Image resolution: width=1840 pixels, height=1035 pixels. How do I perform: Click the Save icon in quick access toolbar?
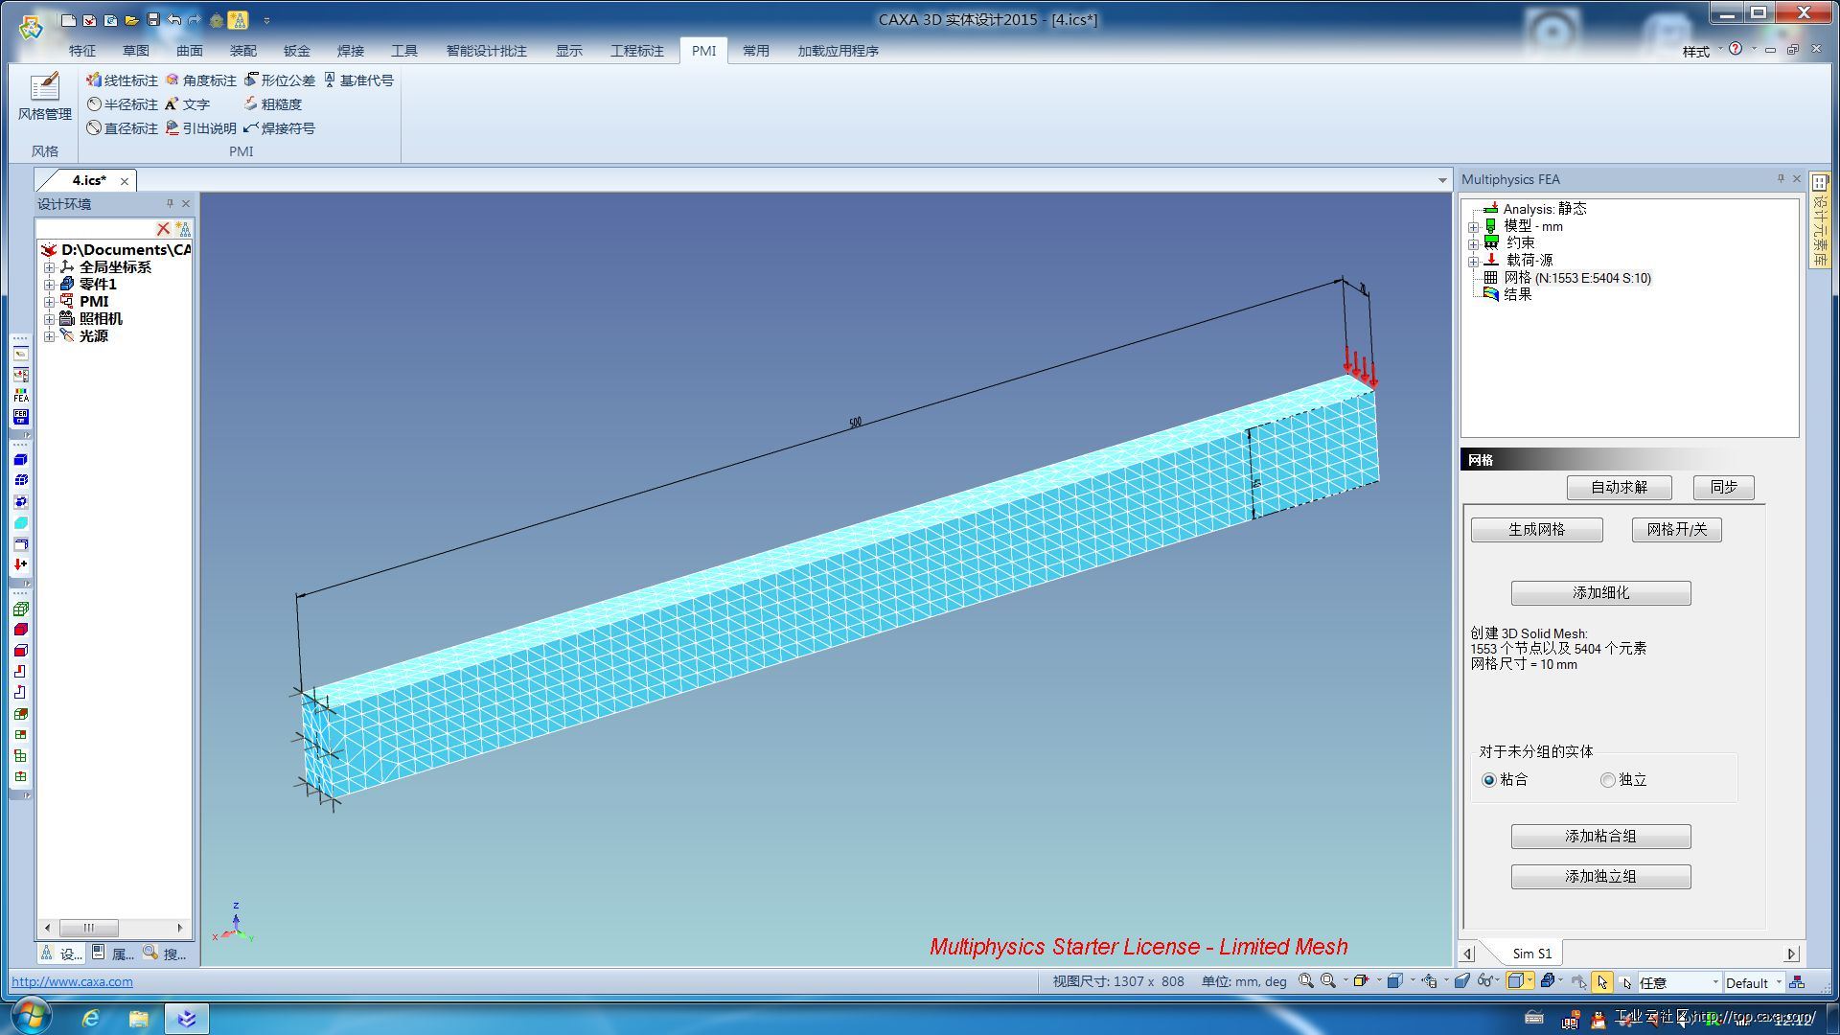[x=152, y=19]
